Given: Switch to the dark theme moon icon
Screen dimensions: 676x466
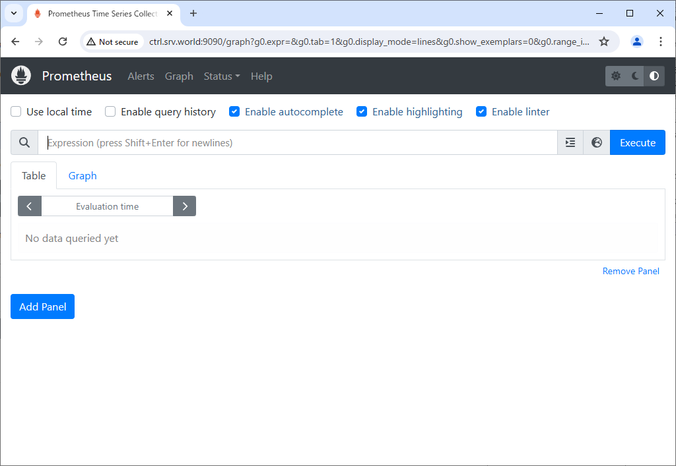Looking at the screenshot, I should [x=635, y=76].
